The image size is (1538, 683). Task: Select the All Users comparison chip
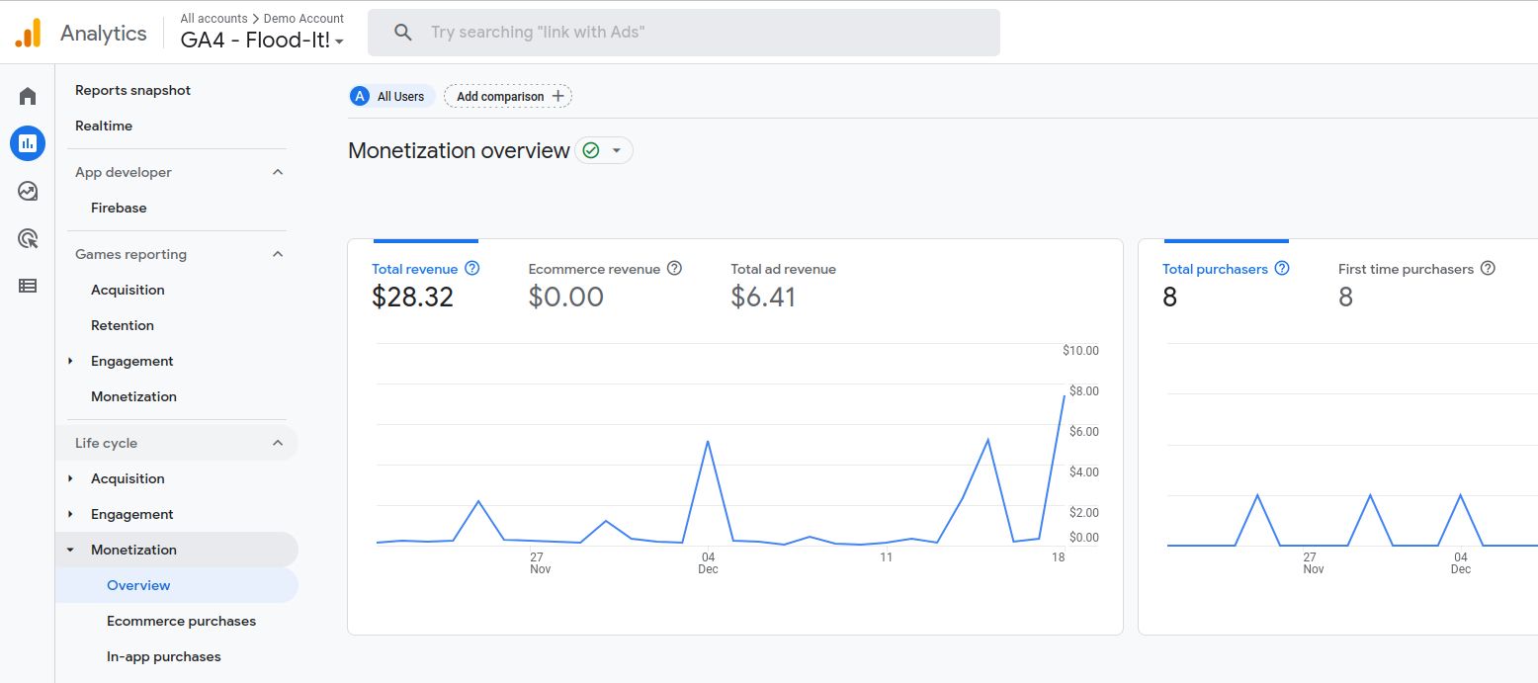tap(390, 96)
